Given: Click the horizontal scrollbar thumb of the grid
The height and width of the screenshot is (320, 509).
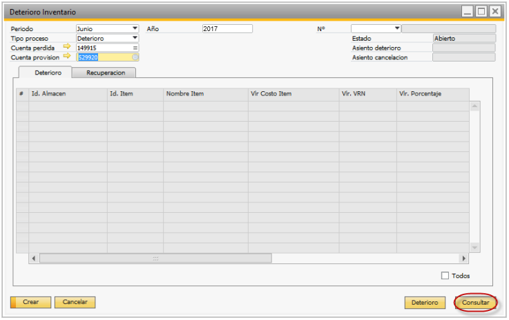Looking at the screenshot, I should pos(155,258).
